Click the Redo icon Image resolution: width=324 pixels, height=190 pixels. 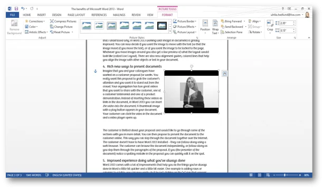(x=32, y=8)
